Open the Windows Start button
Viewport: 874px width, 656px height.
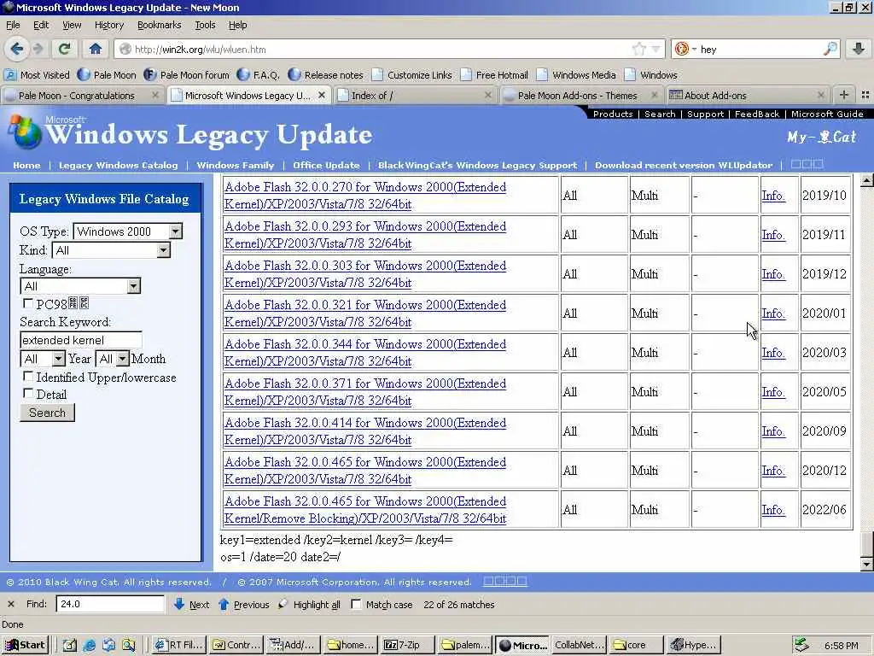point(25,645)
